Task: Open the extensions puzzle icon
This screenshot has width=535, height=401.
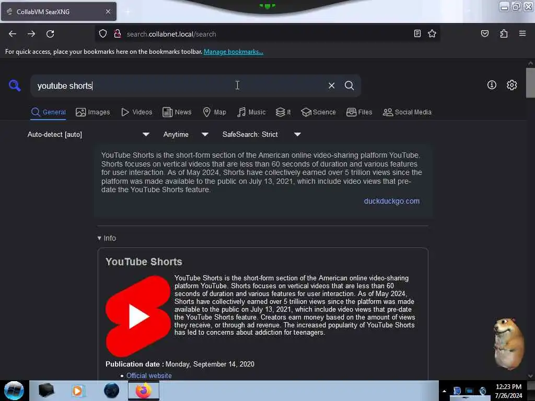Action: [504, 33]
